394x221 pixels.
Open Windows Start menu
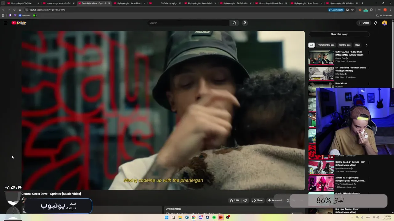167,217
